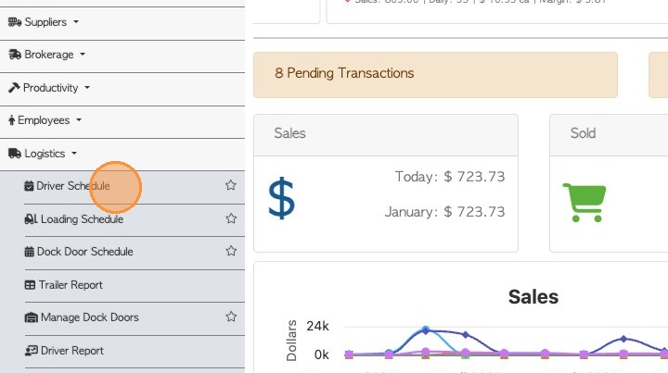Toggle the Loading Schedule favorite star
The width and height of the screenshot is (668, 373).
click(x=231, y=219)
